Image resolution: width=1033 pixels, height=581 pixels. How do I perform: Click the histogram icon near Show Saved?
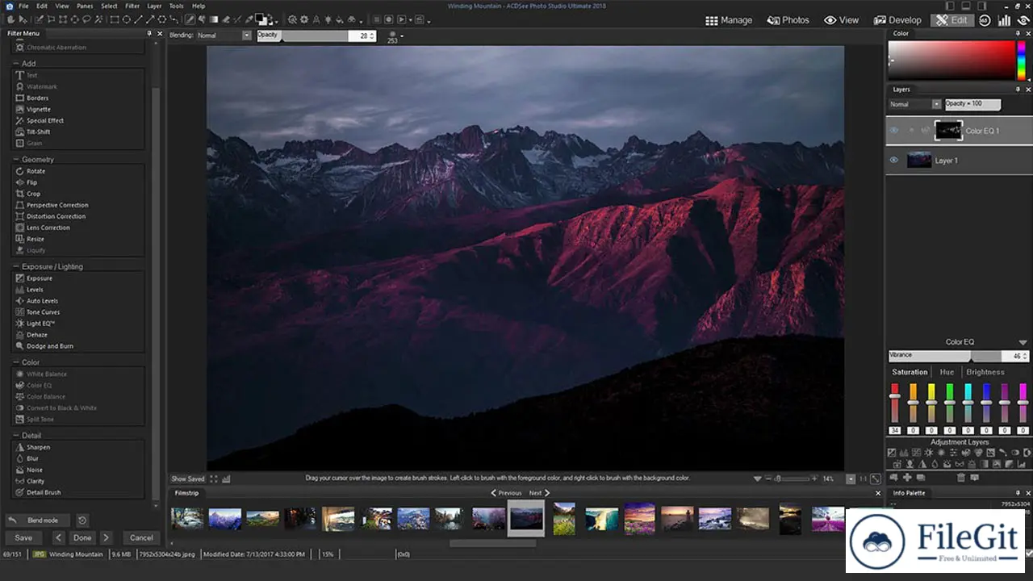coord(226,479)
